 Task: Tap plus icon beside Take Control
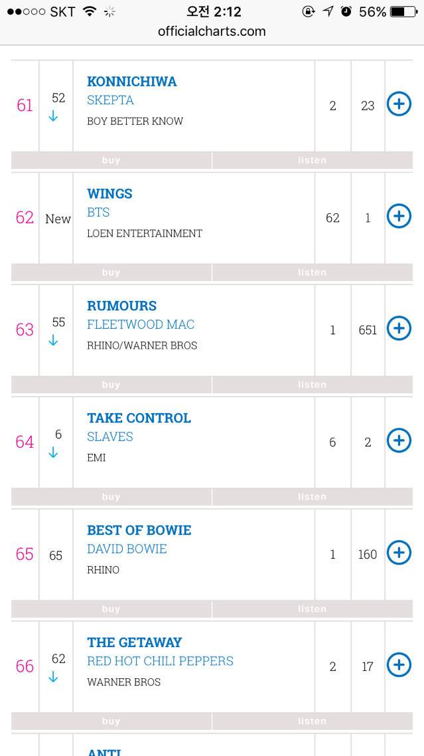[x=399, y=440]
